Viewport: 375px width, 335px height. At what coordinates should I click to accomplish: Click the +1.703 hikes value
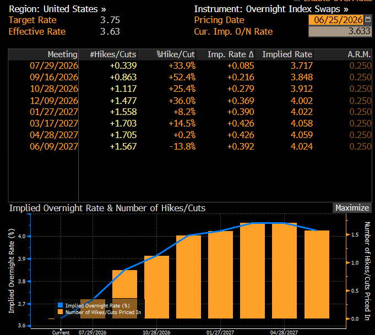pyautogui.click(x=123, y=123)
